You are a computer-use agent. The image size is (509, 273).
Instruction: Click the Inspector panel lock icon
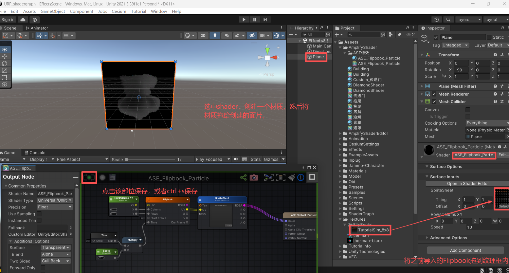click(502, 28)
